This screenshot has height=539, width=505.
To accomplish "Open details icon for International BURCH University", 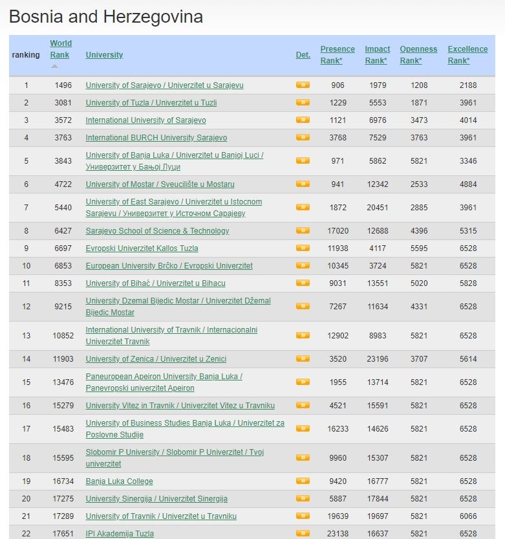I will (303, 137).
